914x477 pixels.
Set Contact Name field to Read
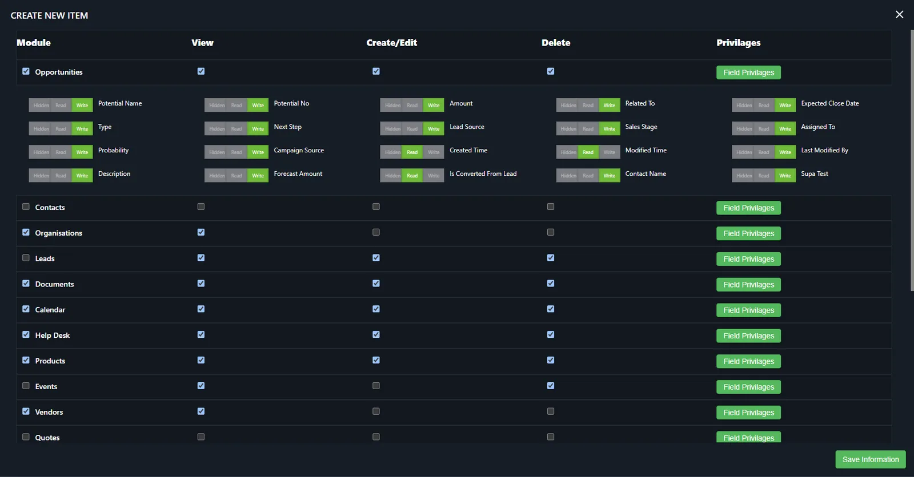(x=588, y=176)
